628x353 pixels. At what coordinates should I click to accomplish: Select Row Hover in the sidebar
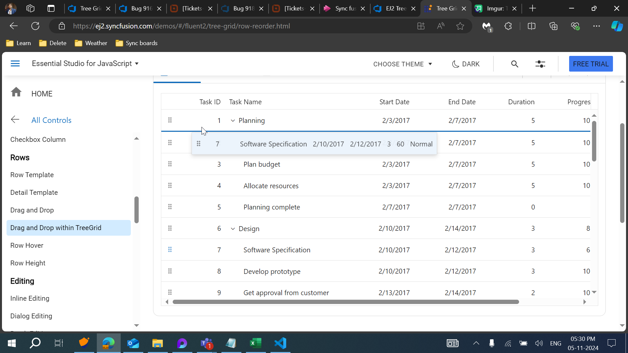pyautogui.click(x=27, y=245)
